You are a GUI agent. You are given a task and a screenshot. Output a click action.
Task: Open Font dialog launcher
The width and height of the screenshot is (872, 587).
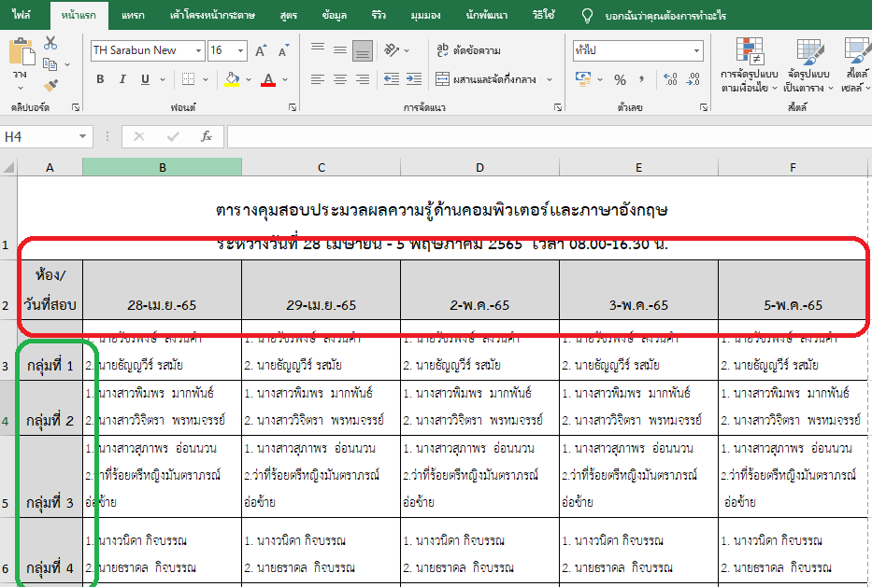(x=293, y=107)
